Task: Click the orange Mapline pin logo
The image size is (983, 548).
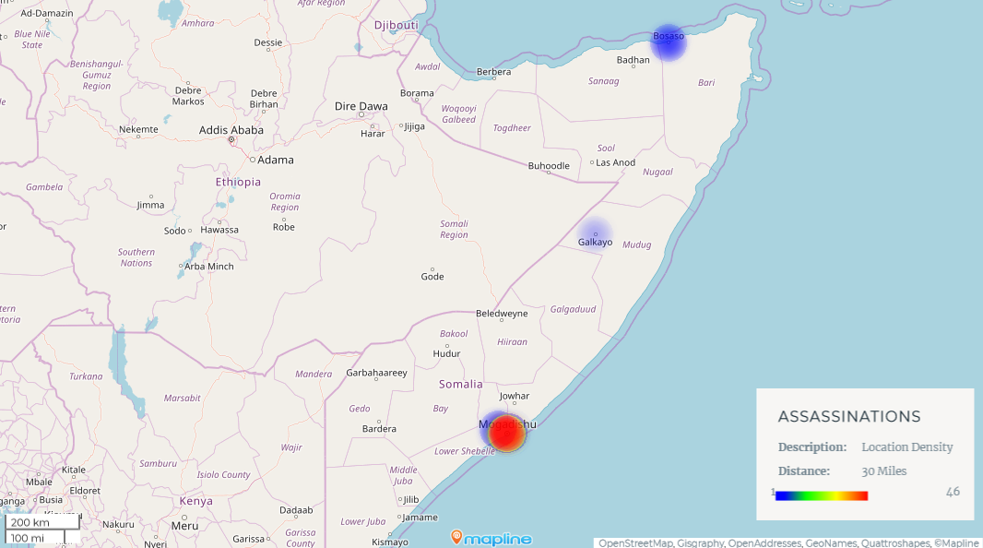Action: coord(456,537)
